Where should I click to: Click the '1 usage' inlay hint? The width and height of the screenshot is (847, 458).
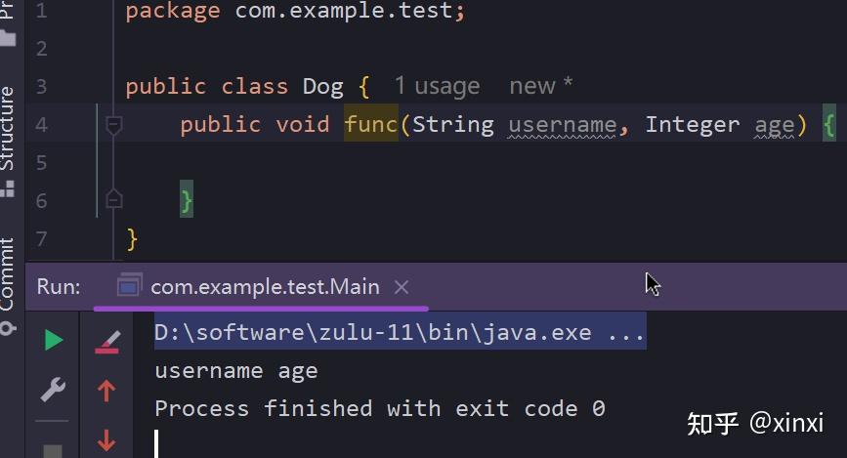(x=437, y=86)
